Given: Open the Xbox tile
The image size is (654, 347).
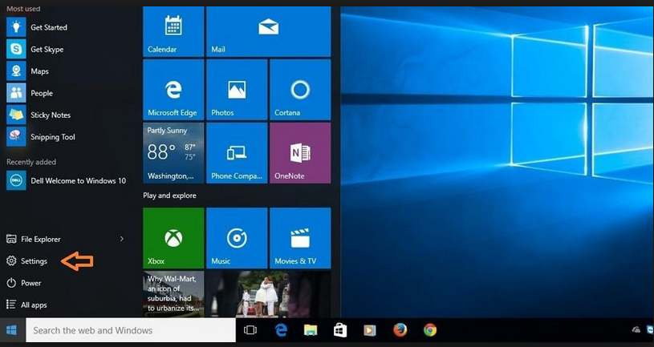Looking at the screenshot, I should pos(173,238).
